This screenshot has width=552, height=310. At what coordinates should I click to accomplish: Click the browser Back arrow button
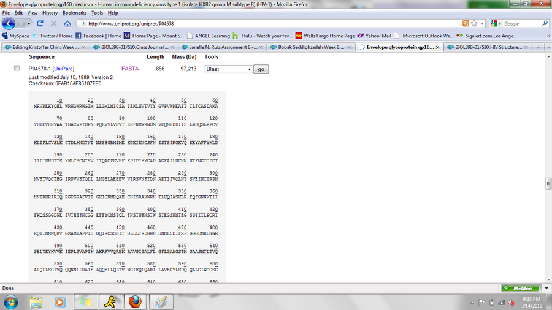point(9,23)
